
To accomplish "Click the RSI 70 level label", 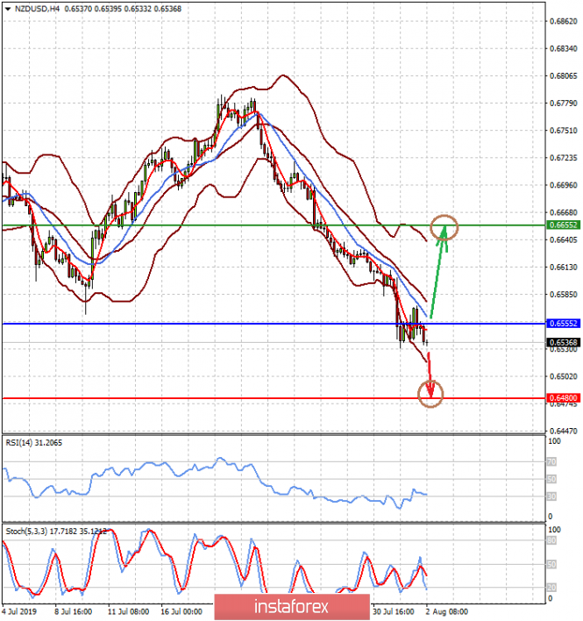I will (x=551, y=461).
